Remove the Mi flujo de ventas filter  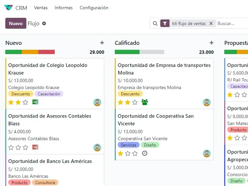211,23
